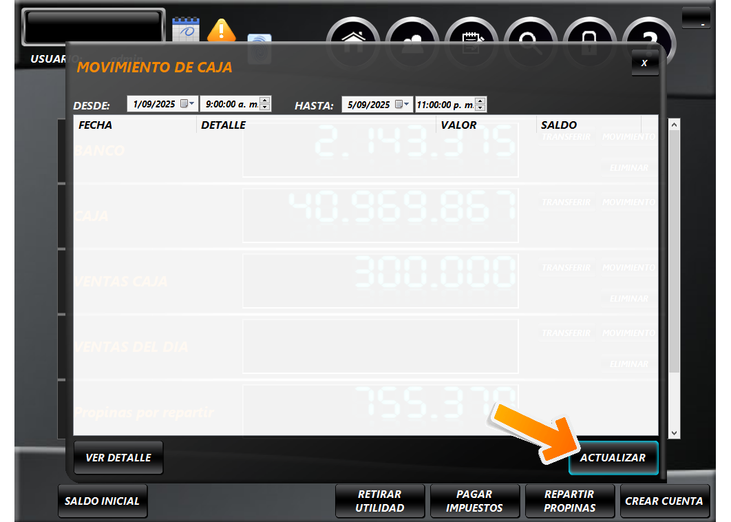
Task: Adjust the DESDE time spinner arrows
Action: pyautogui.click(x=265, y=104)
